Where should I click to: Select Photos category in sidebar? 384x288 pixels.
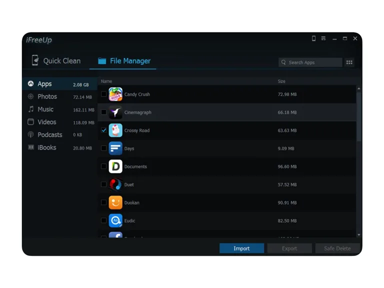click(60, 96)
